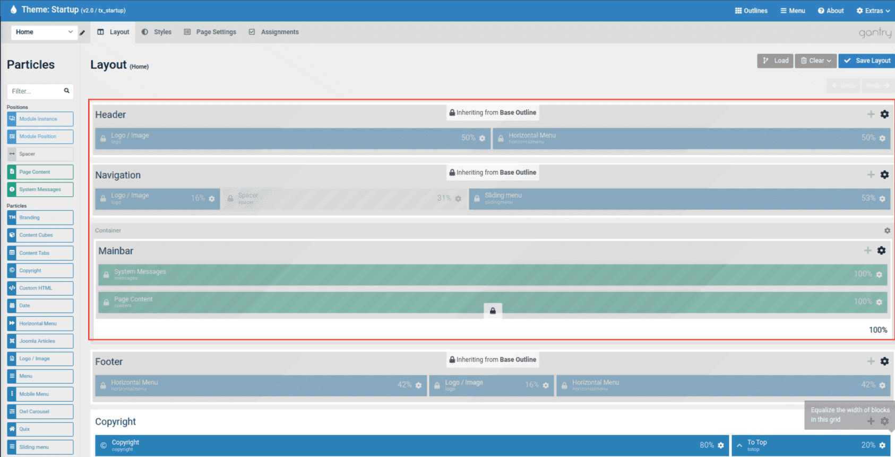Click the lock icon under Page Content
Image resolution: width=895 pixels, height=457 pixels.
[x=493, y=311]
